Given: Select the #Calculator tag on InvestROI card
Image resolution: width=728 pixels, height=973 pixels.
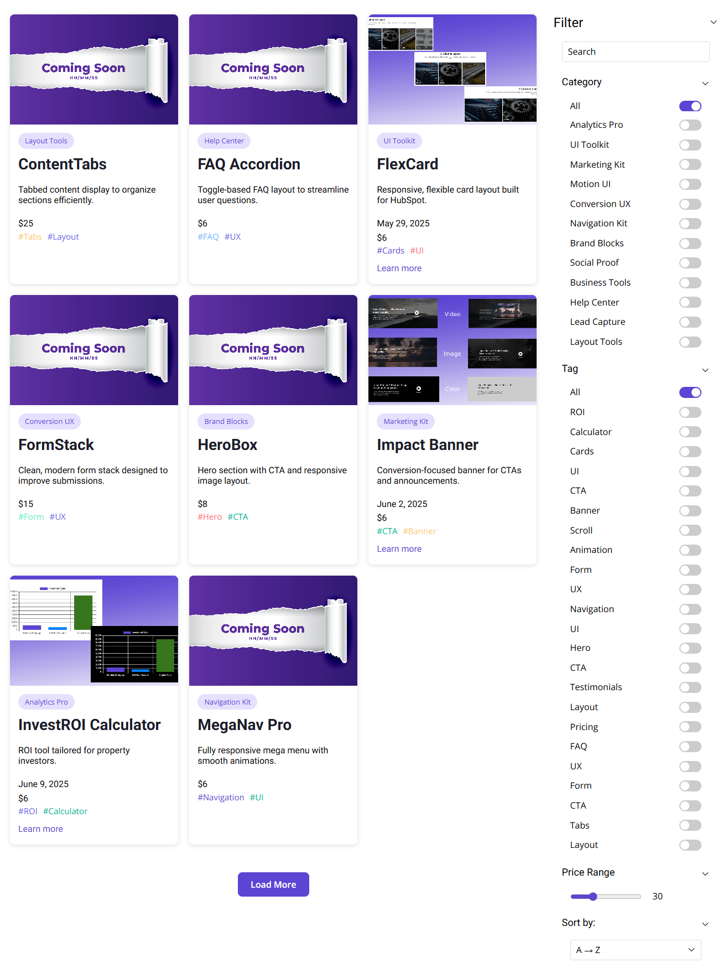Looking at the screenshot, I should (x=65, y=811).
